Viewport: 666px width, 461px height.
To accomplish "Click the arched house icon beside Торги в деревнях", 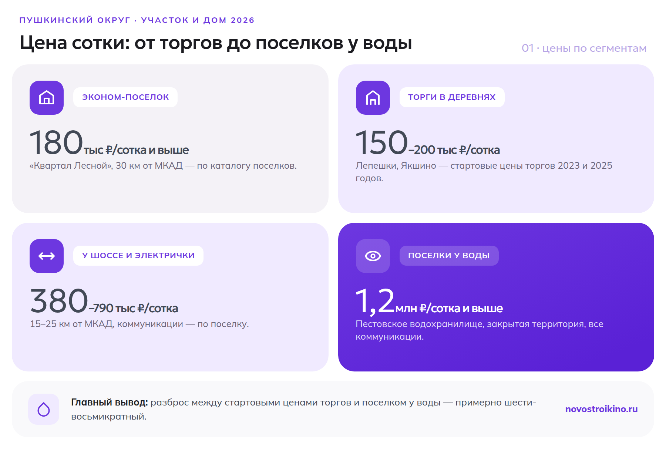I will coord(373,98).
